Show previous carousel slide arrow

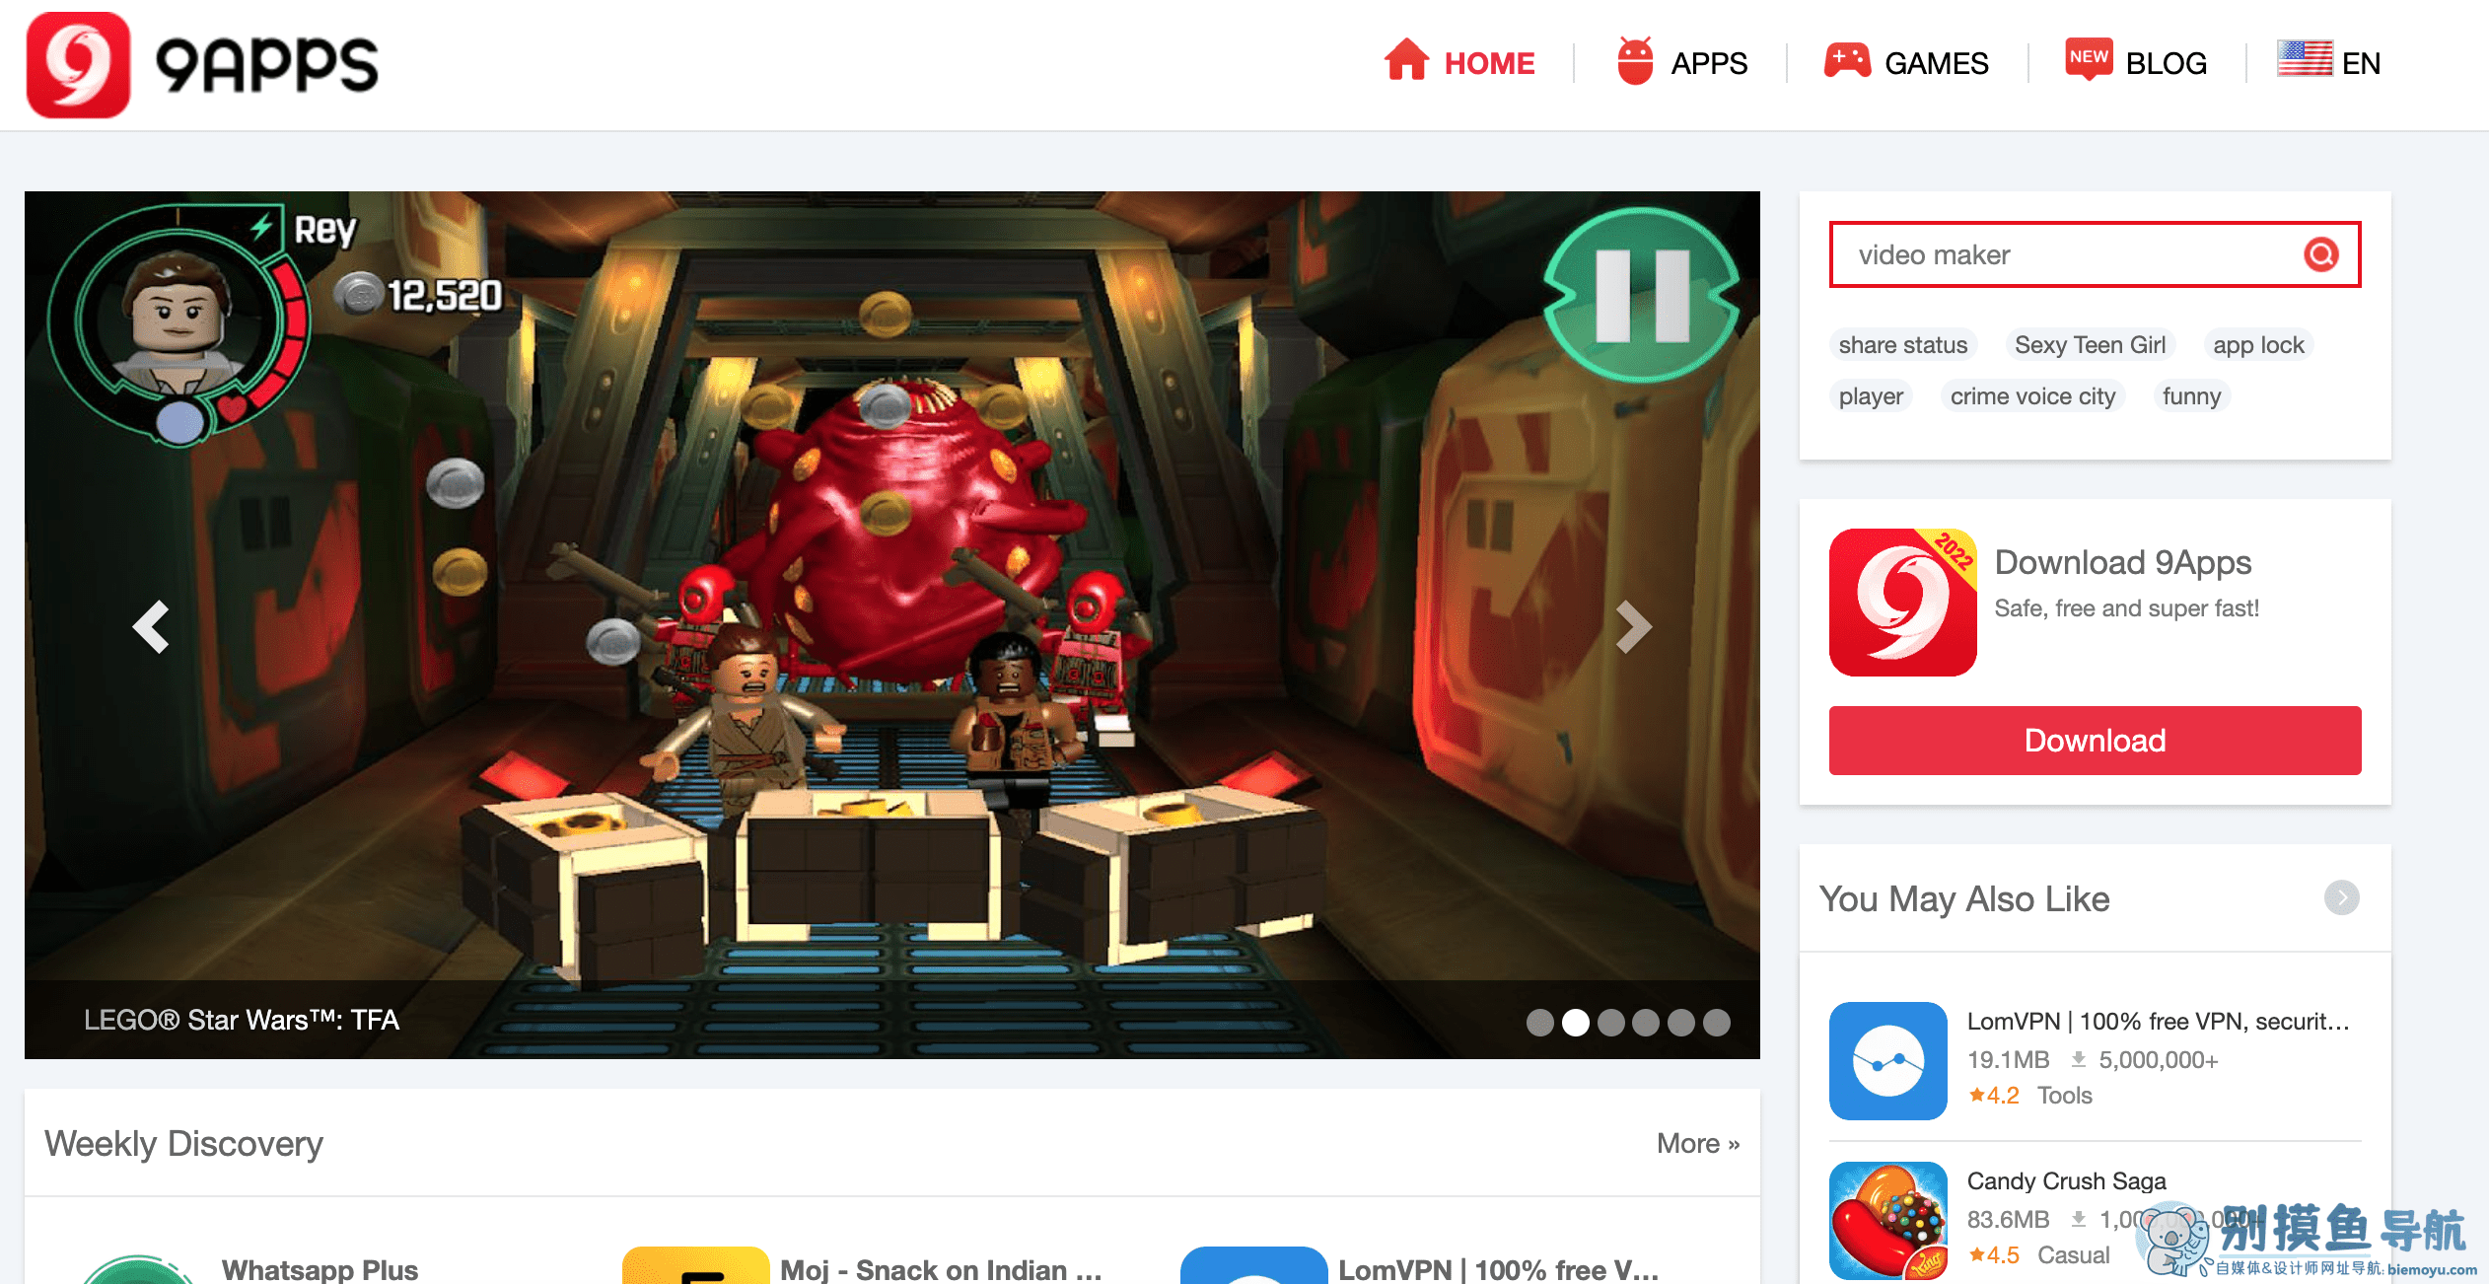151,626
